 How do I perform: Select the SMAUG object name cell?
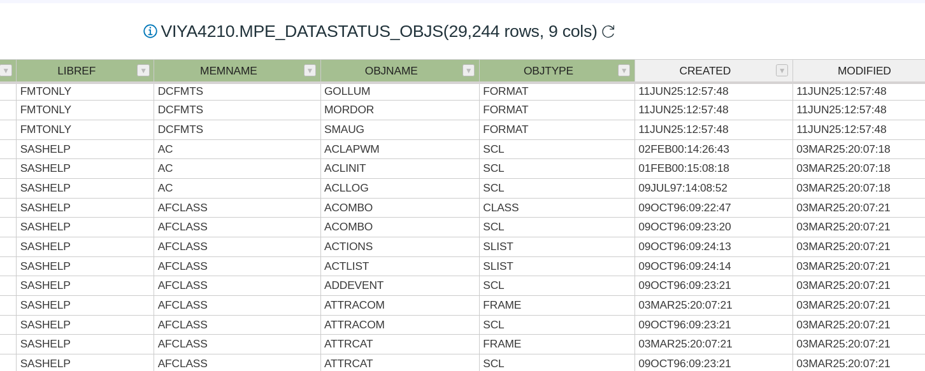(x=345, y=130)
